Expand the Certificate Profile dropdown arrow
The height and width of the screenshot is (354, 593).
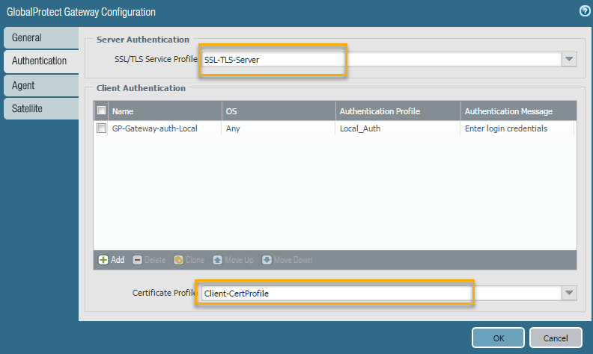569,293
